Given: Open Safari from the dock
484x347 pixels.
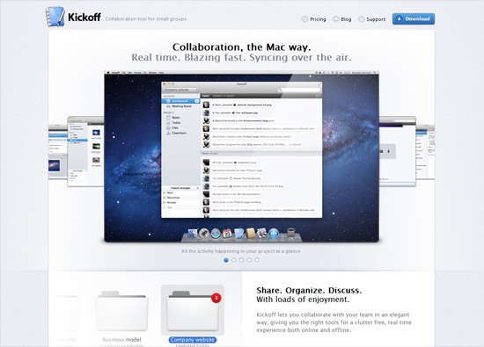Looking at the screenshot, I should click(216, 234).
